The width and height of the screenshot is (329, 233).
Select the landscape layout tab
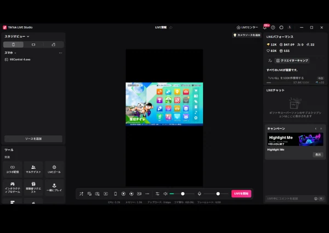pyautogui.click(x=33, y=44)
